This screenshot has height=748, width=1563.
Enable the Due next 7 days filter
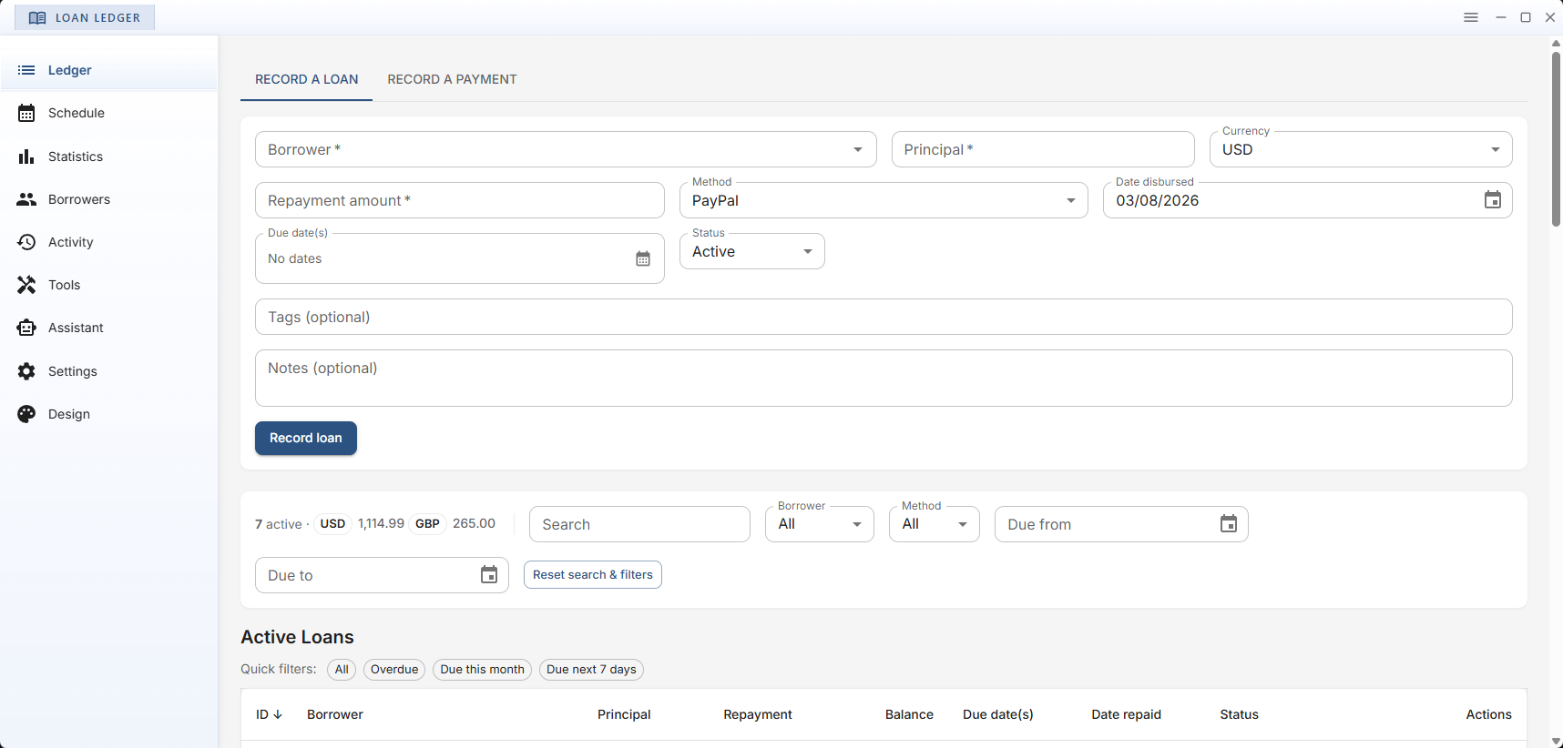[x=591, y=670]
